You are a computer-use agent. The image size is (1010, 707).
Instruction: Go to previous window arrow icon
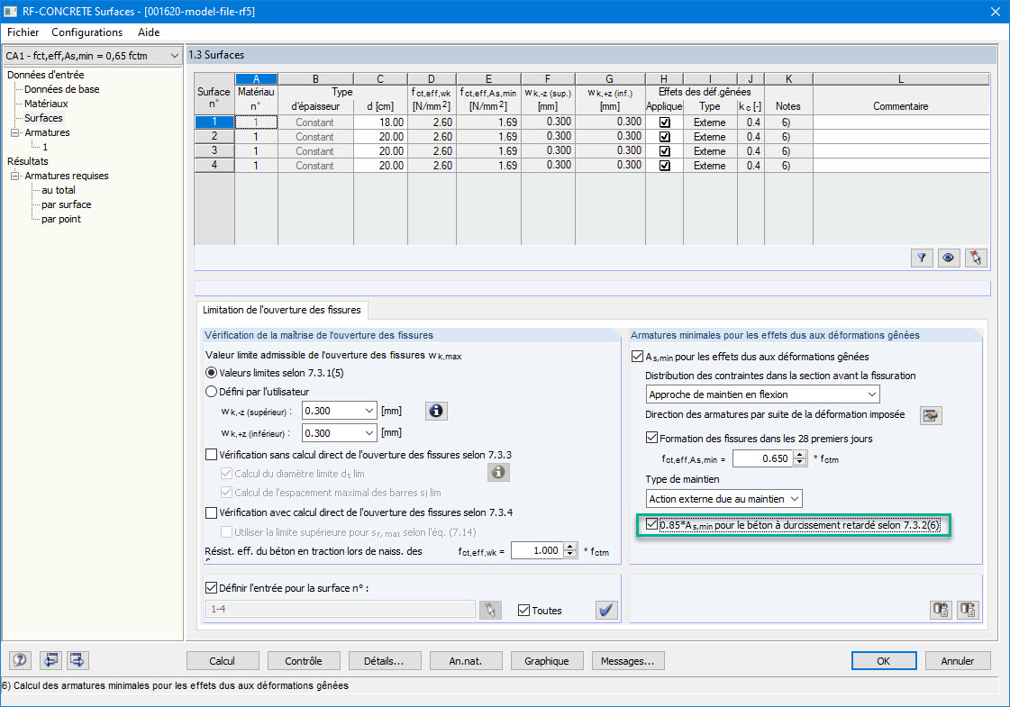tap(50, 660)
